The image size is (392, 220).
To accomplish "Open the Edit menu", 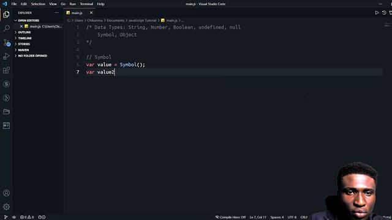I will (24, 4).
